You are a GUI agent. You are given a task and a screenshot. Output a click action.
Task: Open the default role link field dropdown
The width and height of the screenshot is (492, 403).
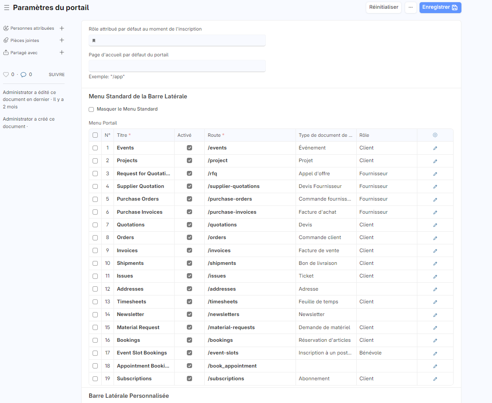click(x=177, y=40)
